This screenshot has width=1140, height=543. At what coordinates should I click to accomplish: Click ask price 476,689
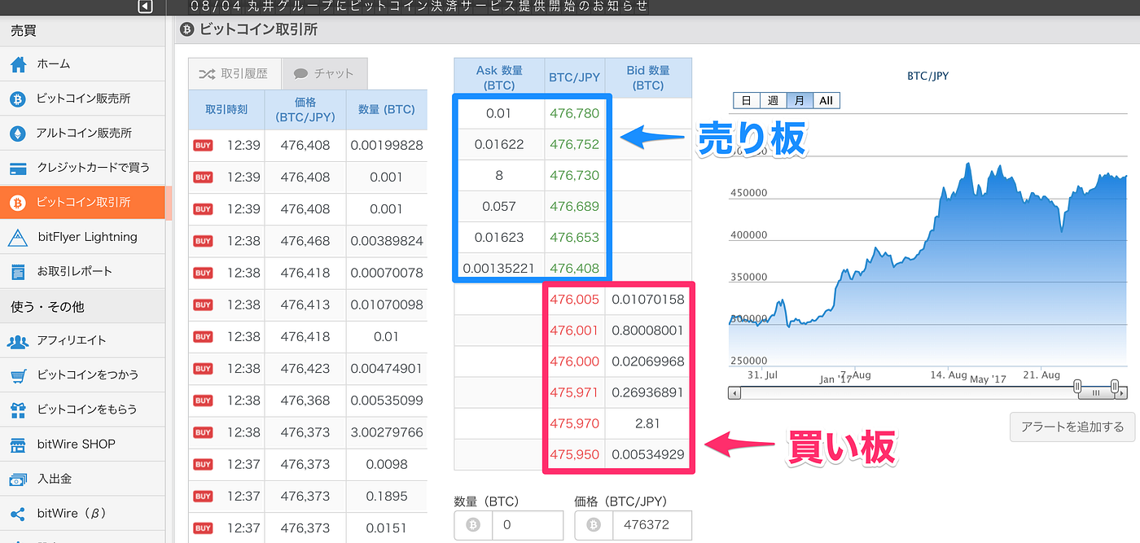point(574,207)
